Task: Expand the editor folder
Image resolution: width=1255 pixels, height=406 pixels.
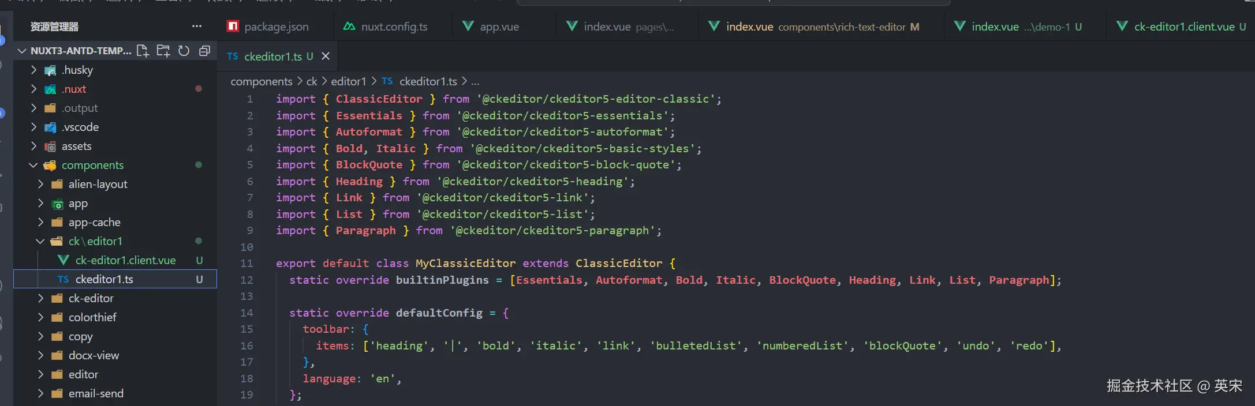Action: tap(40, 374)
